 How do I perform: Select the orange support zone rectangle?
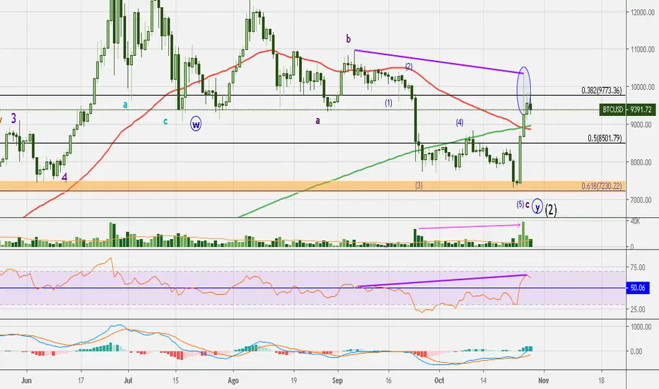(x=313, y=186)
